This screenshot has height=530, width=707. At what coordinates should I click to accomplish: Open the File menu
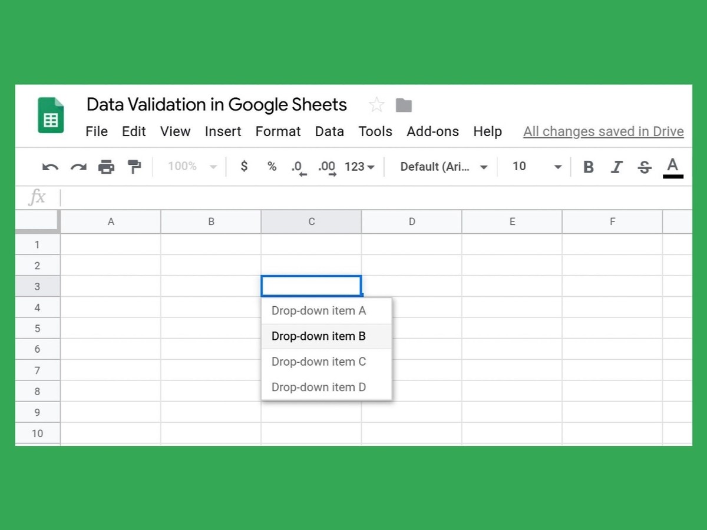97,131
